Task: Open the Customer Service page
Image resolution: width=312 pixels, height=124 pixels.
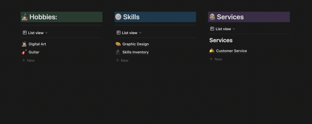Action: [x=231, y=51]
